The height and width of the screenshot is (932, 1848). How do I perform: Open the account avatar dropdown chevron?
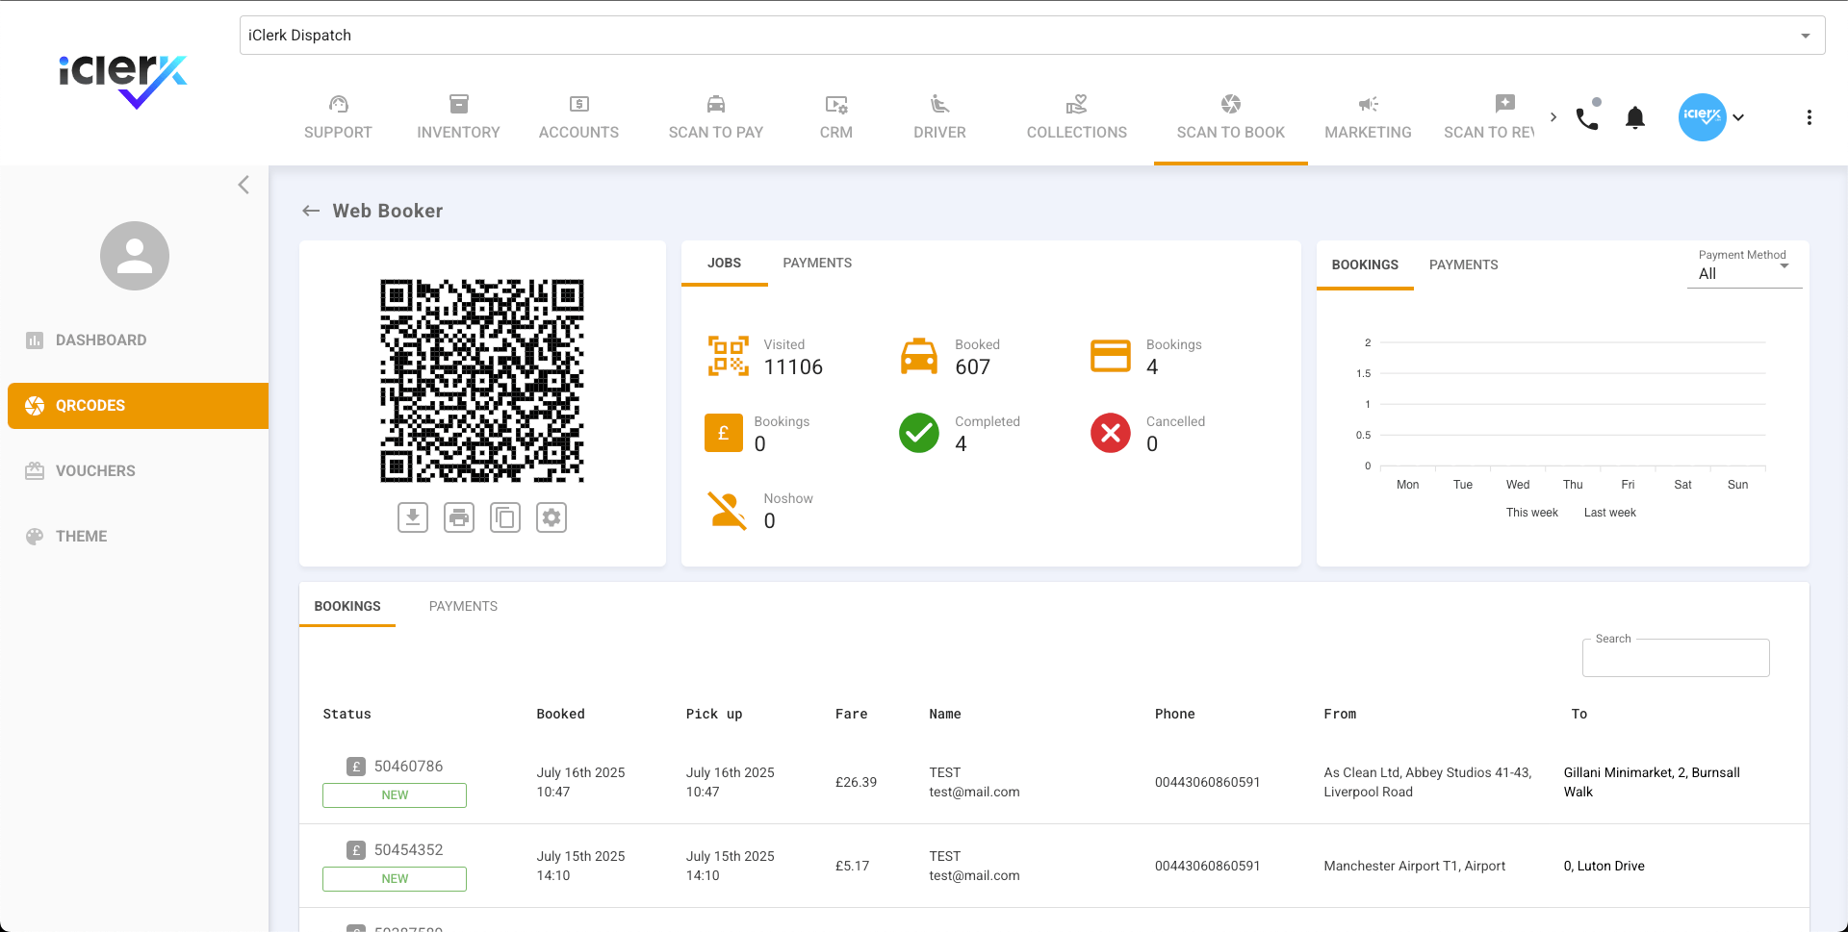pyautogui.click(x=1739, y=117)
